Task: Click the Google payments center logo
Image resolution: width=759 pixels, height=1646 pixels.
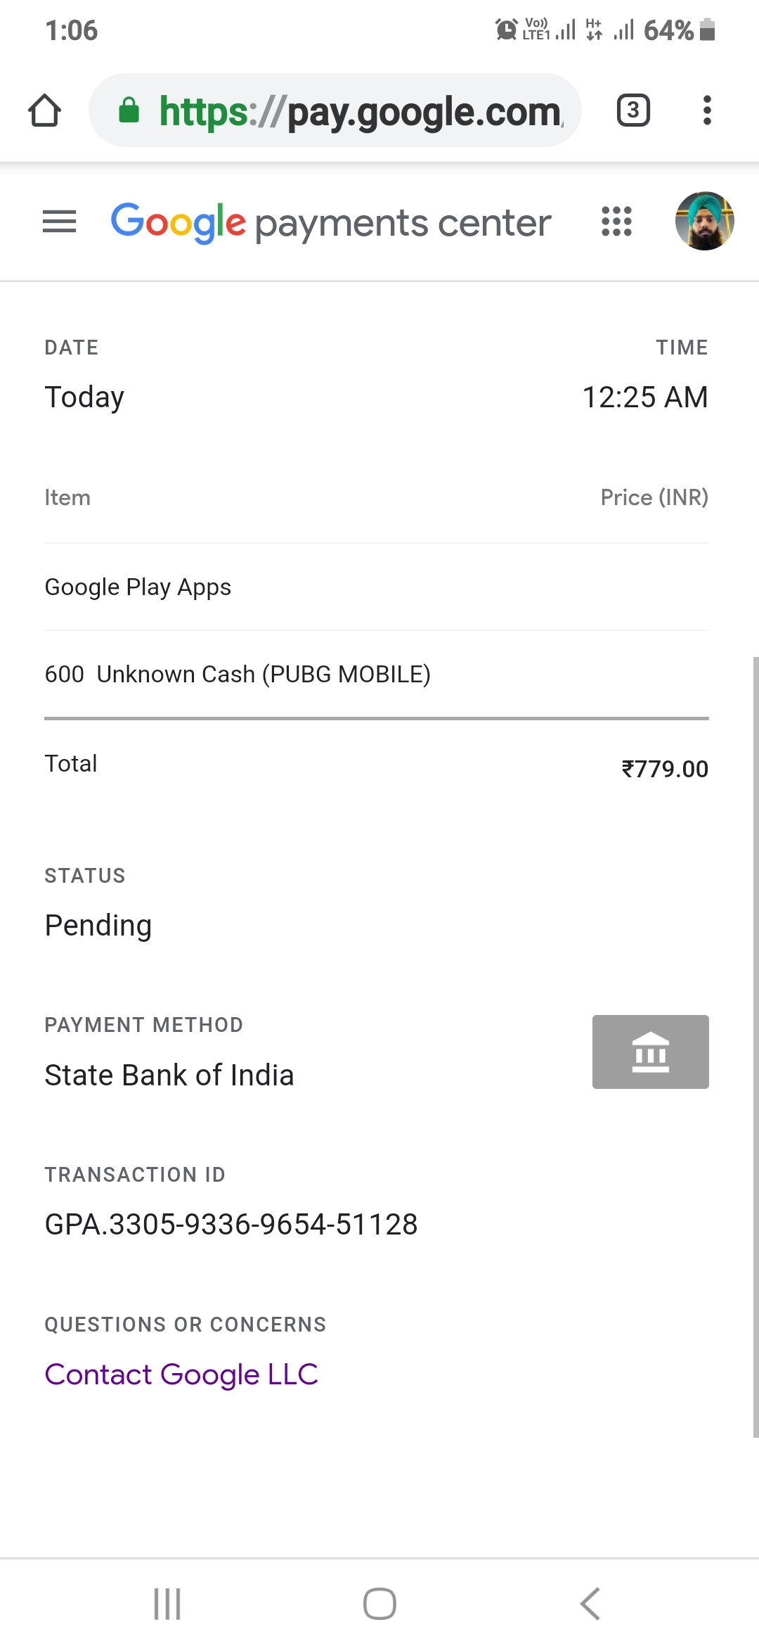Action: coord(330,223)
